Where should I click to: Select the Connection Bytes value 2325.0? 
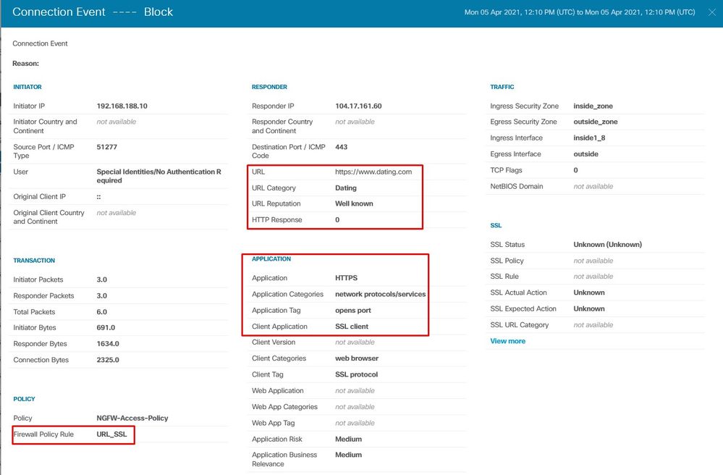[x=108, y=360]
